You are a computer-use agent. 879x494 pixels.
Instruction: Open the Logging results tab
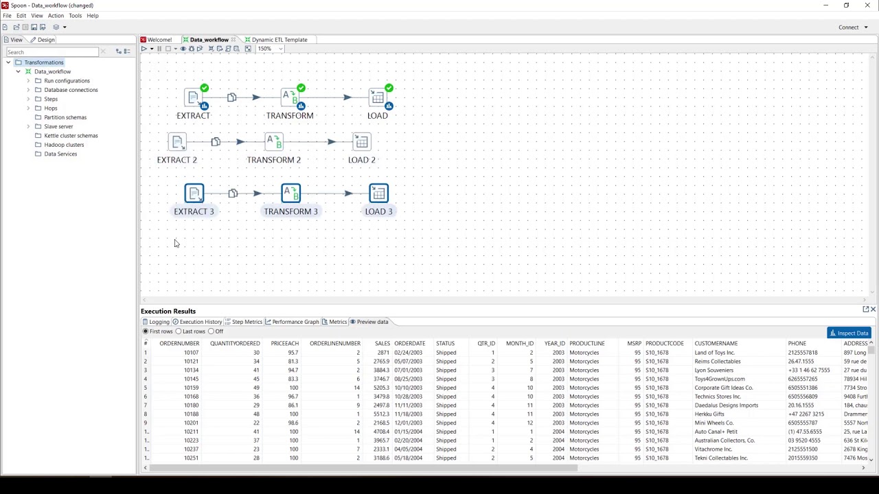[x=156, y=322]
